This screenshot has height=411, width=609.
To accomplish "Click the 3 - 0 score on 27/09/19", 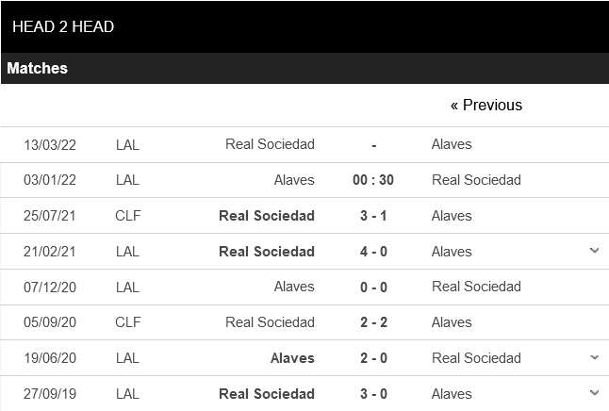I will (x=373, y=393).
